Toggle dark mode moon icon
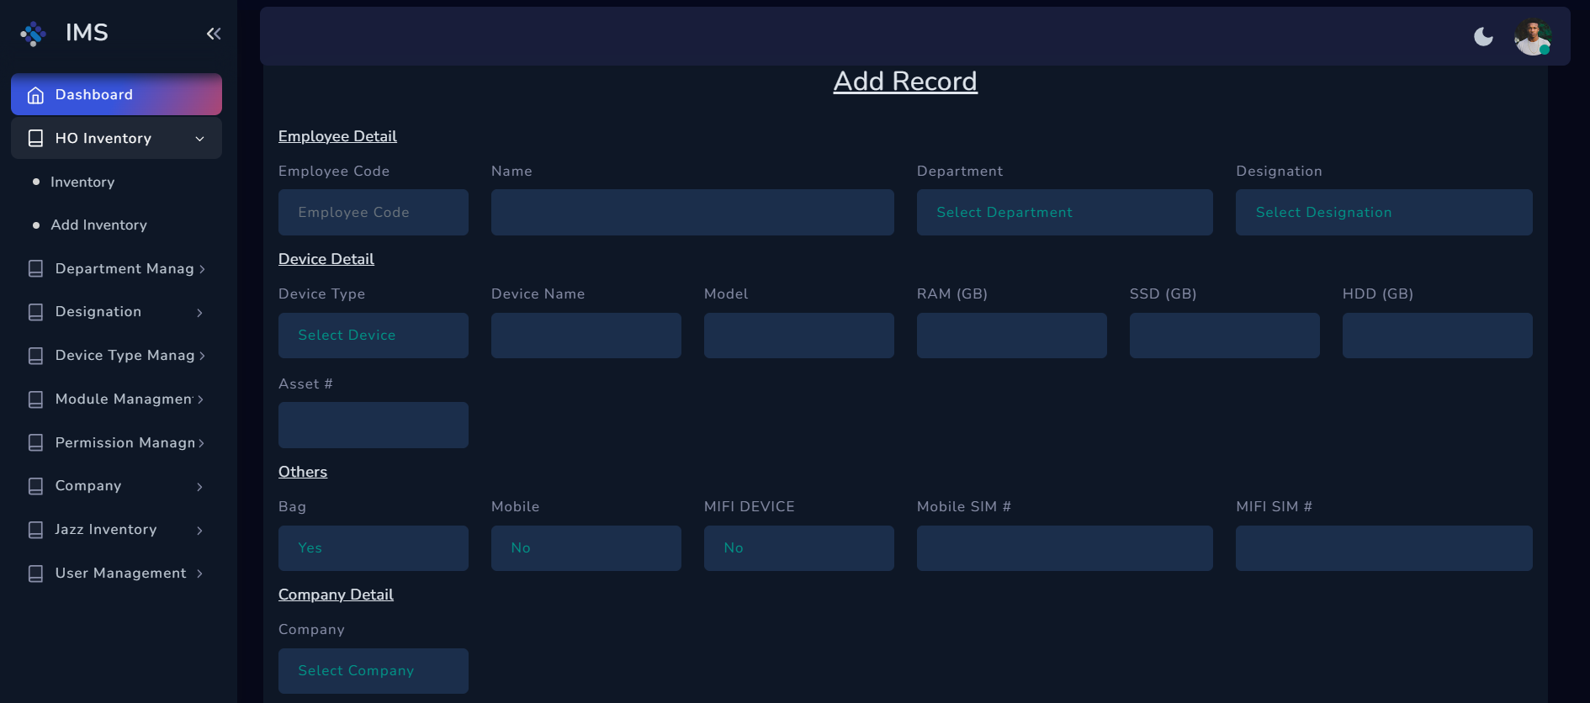Image resolution: width=1590 pixels, height=703 pixels. tap(1483, 37)
